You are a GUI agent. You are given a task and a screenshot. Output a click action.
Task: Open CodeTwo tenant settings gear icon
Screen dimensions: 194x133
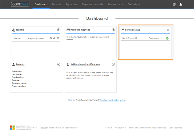click(51, 38)
